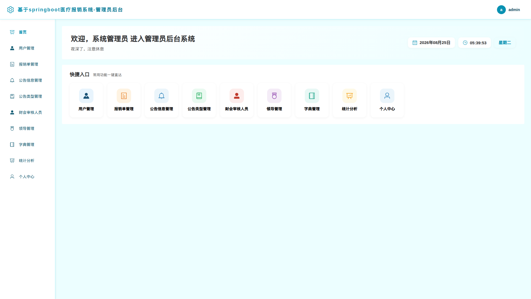
Task: Click the 报销单管理 sidebar document icon
Action: coord(12,64)
